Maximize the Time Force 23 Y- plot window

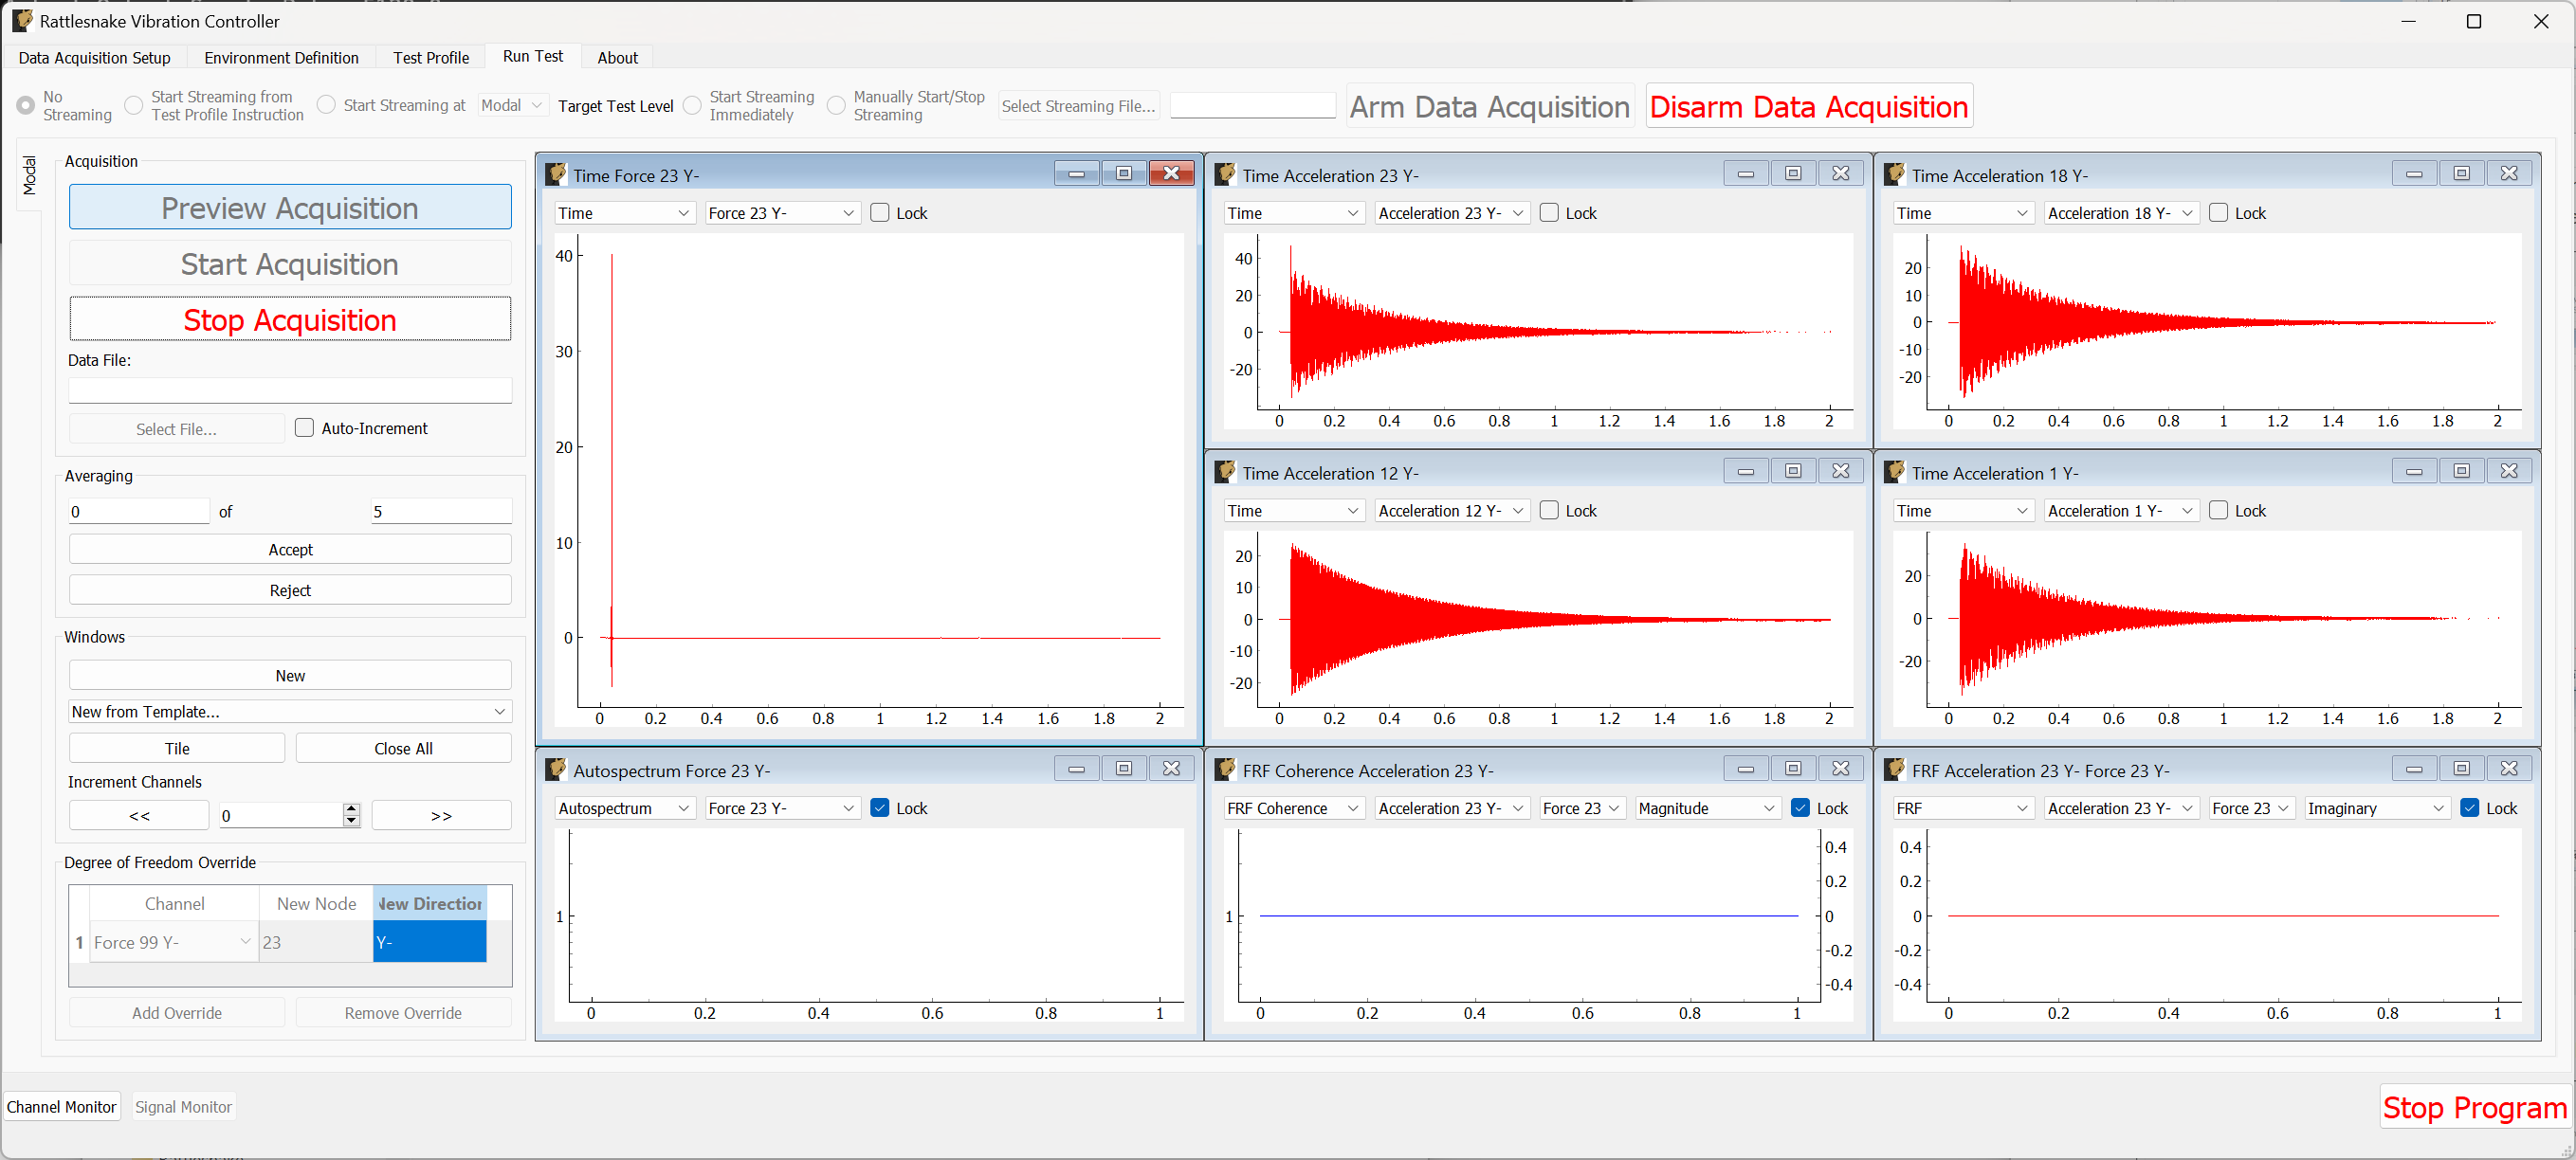(x=1123, y=172)
